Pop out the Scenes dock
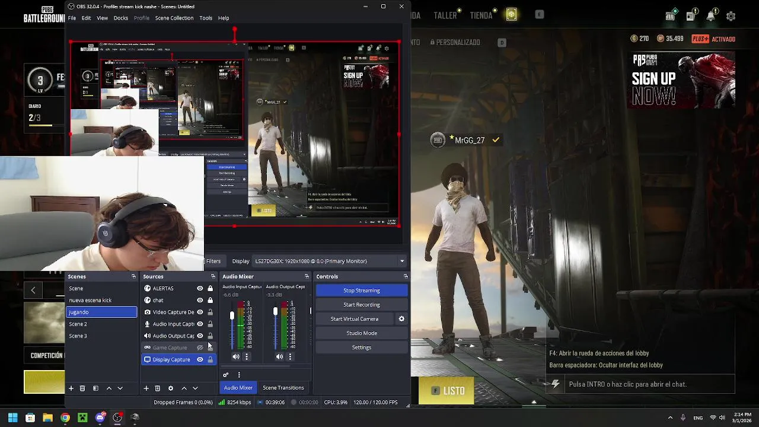759x427 pixels. 133,276
